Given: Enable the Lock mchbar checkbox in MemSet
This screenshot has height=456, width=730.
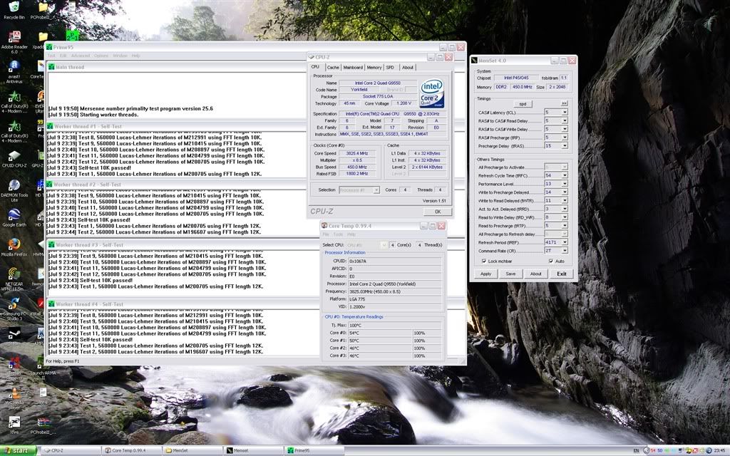Looking at the screenshot, I should point(484,261).
